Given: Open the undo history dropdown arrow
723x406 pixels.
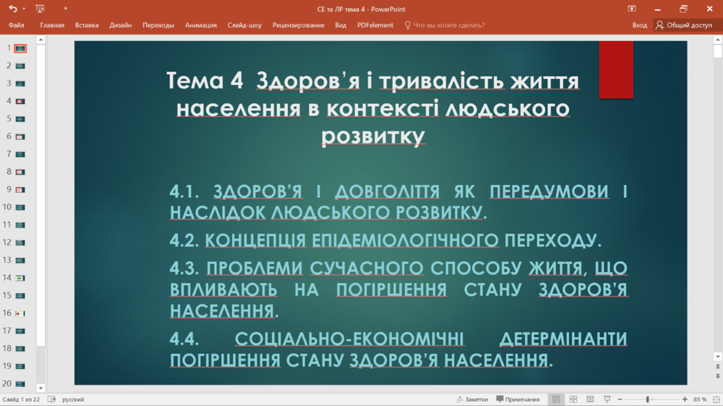Looking at the screenshot, I should 23,9.
